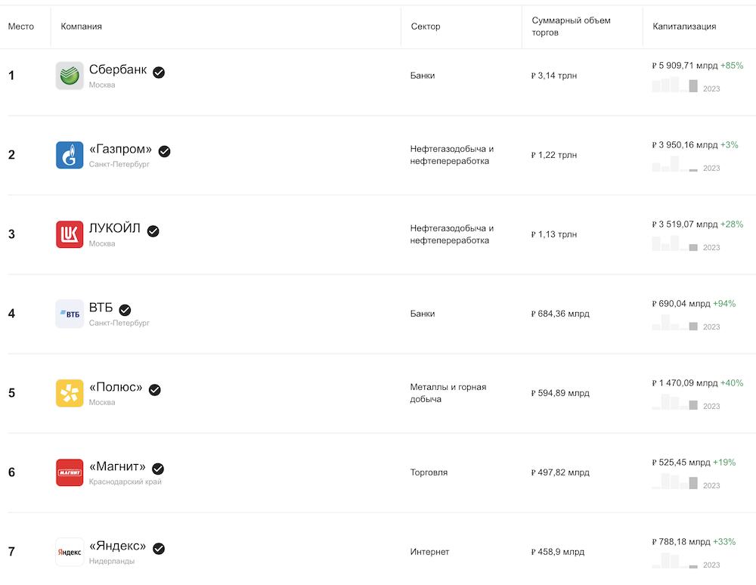Click the Sberbank green logo icon

pos(70,76)
